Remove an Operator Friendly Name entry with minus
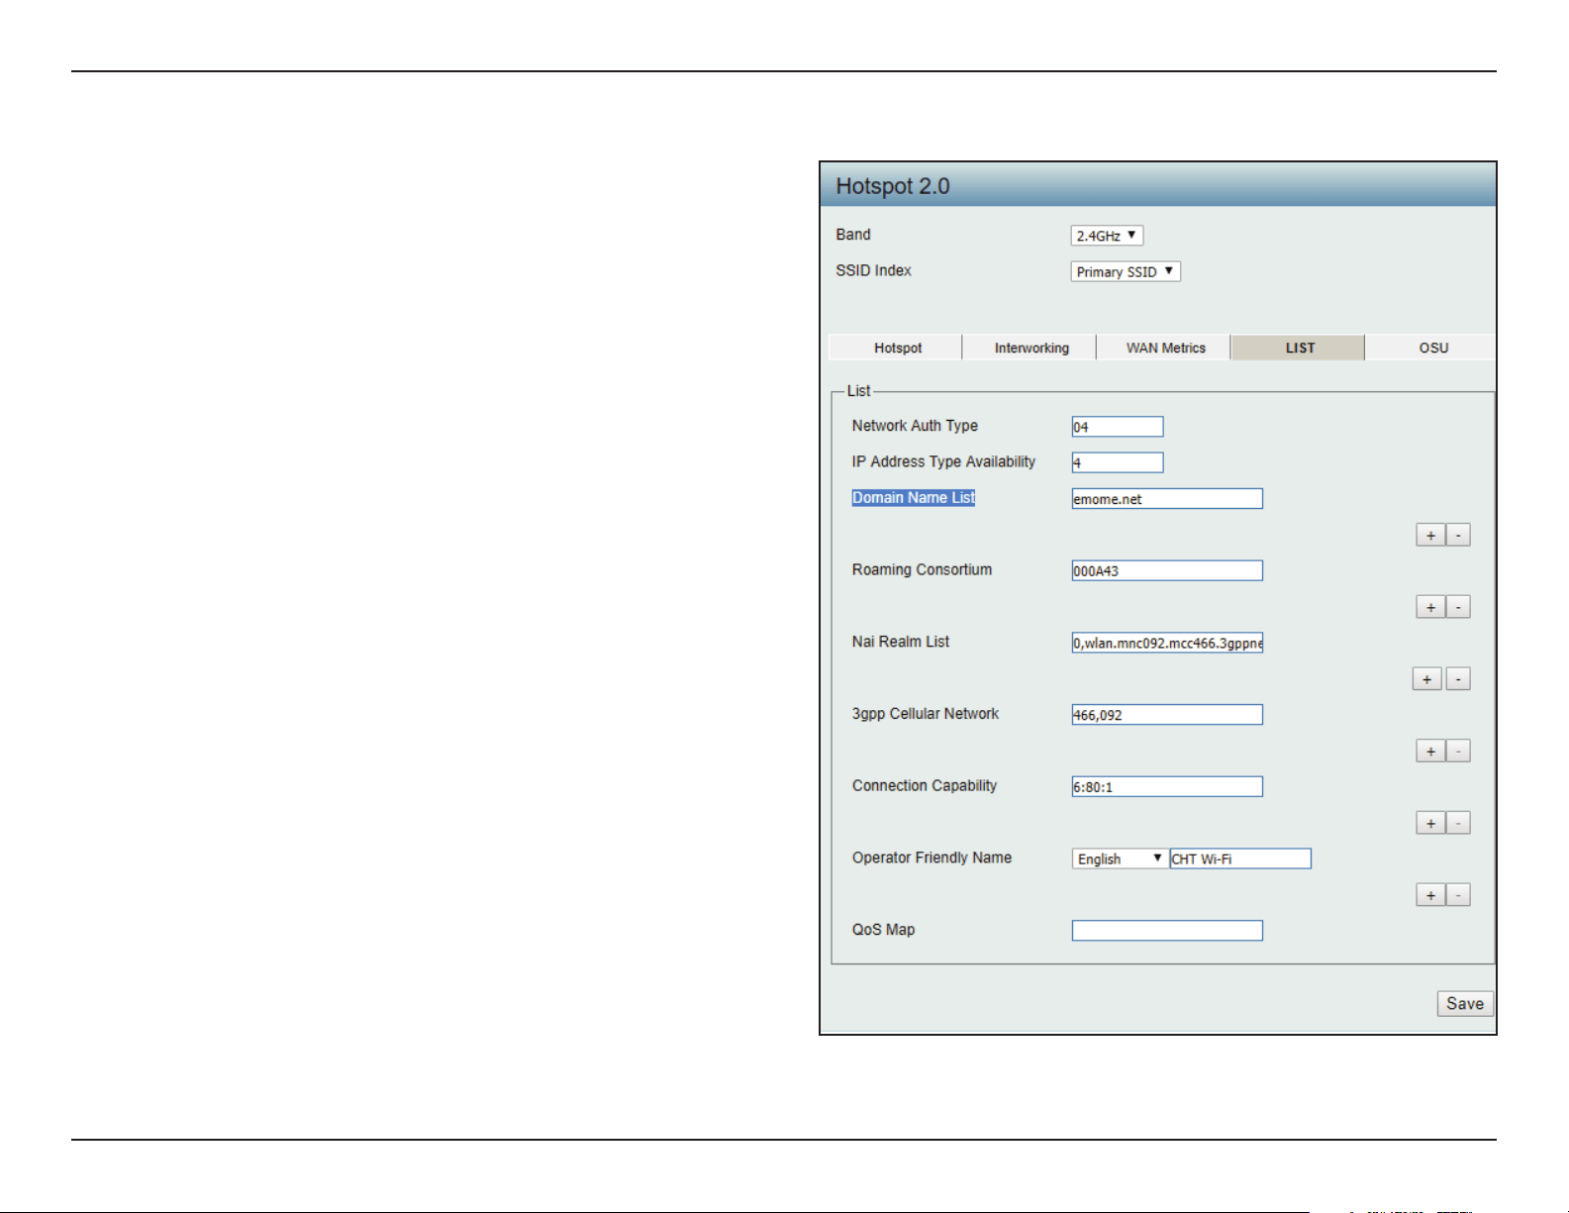 coord(1458,895)
